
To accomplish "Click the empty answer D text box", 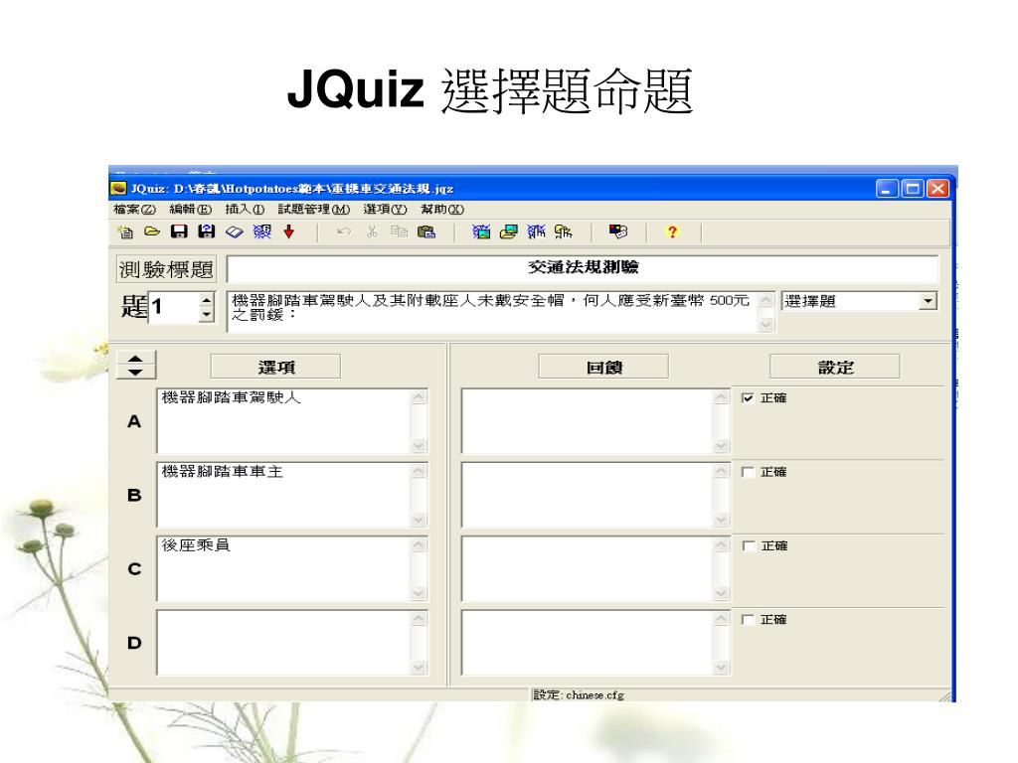I will tap(284, 643).
